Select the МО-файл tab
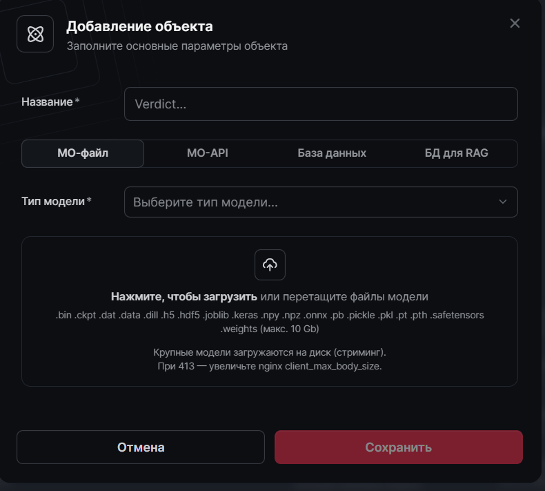This screenshot has height=491, width=545. pos(83,153)
